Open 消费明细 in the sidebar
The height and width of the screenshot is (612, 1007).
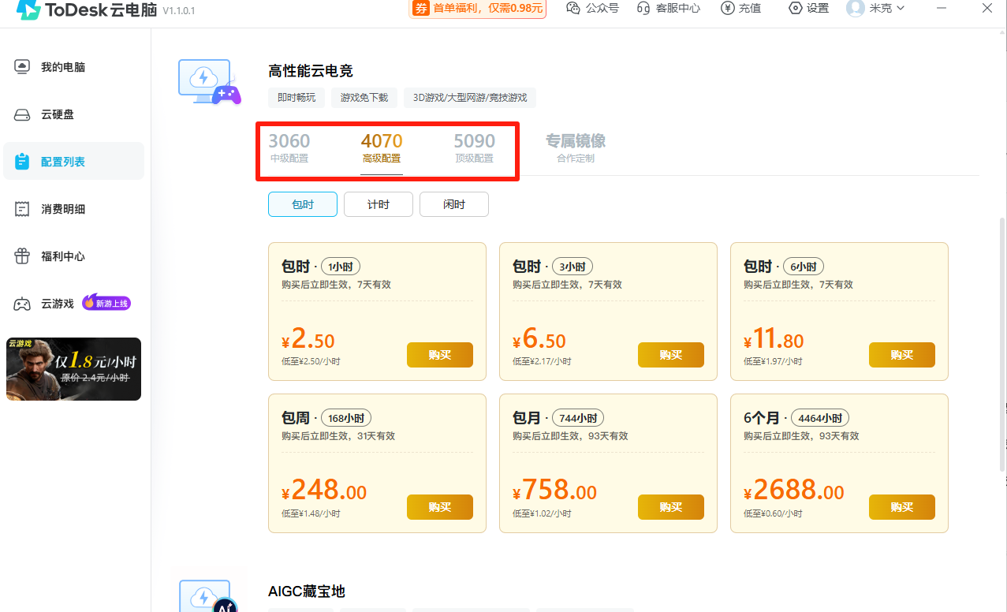coord(73,209)
